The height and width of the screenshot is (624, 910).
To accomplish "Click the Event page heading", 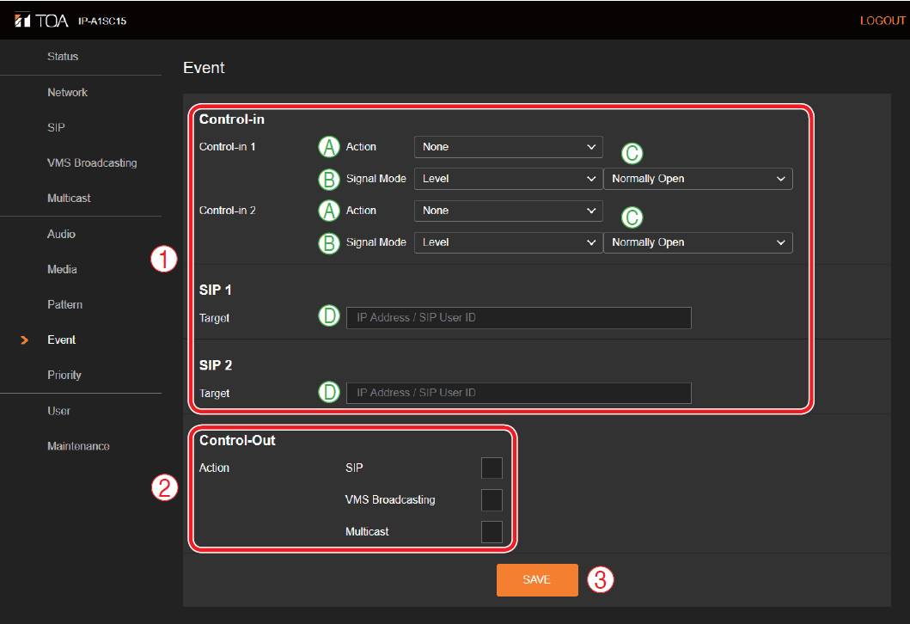I will pyautogui.click(x=204, y=68).
